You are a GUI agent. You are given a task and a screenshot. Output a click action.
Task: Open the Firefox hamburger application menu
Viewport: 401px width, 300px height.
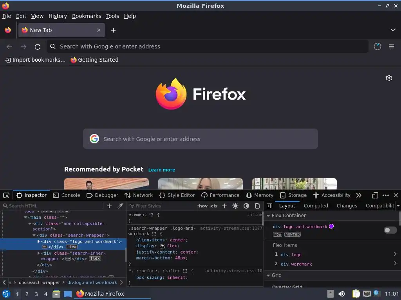pyautogui.click(x=391, y=47)
